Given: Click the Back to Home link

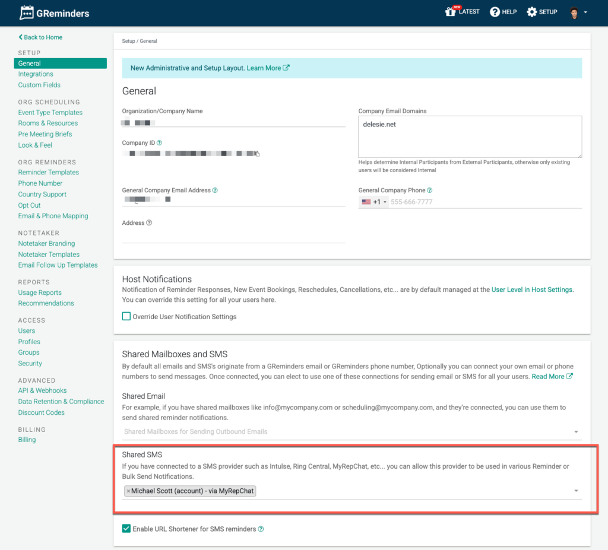Looking at the screenshot, I should pos(40,37).
